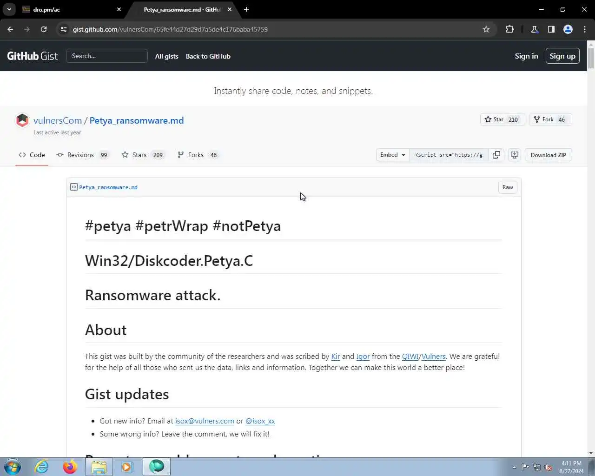
Task: Open Action Center flag icon
Action: [525, 467]
